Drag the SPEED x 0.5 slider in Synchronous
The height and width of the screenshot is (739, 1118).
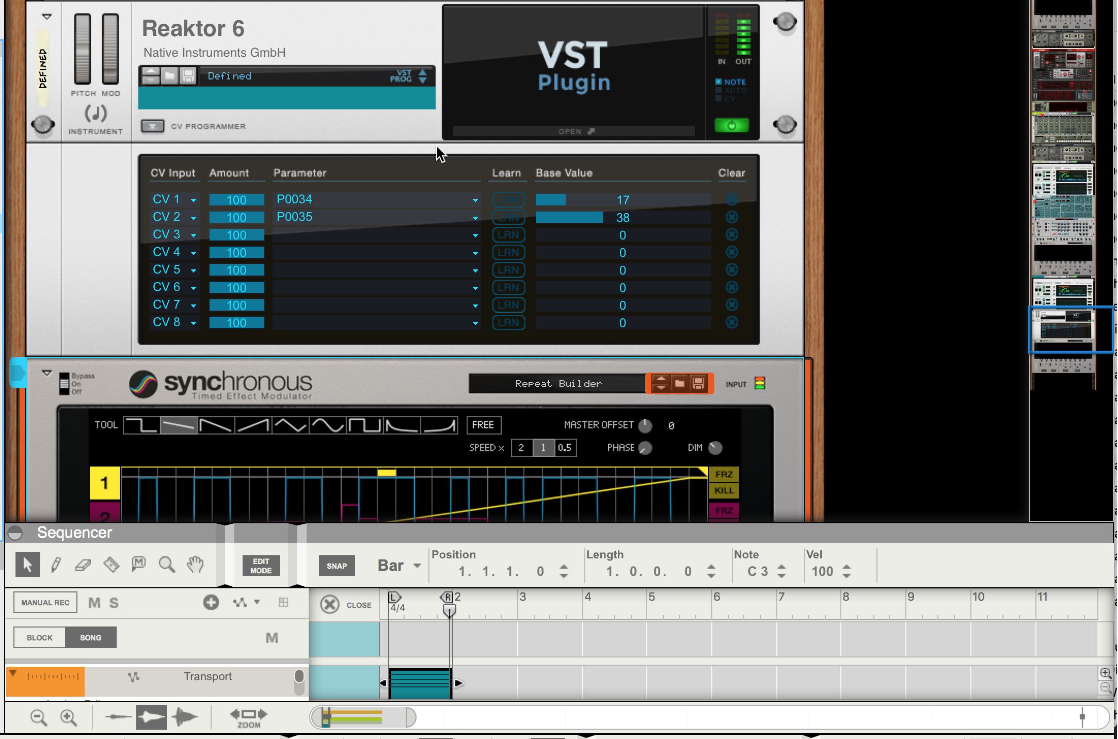click(x=565, y=447)
